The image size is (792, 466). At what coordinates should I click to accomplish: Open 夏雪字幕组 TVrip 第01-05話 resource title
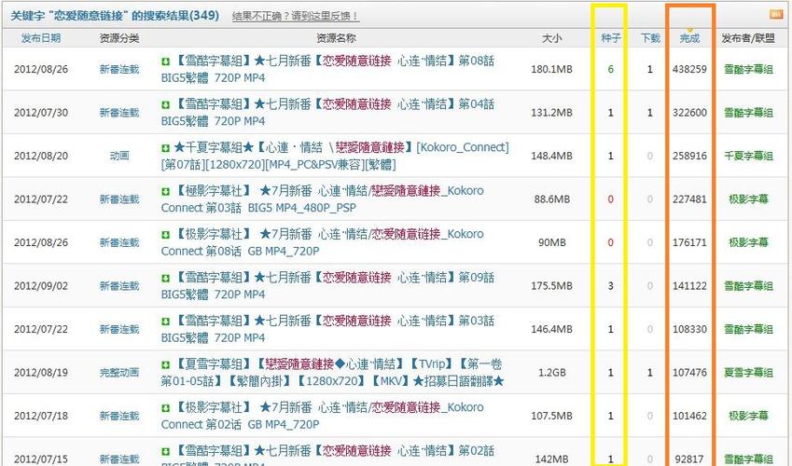(x=332, y=373)
